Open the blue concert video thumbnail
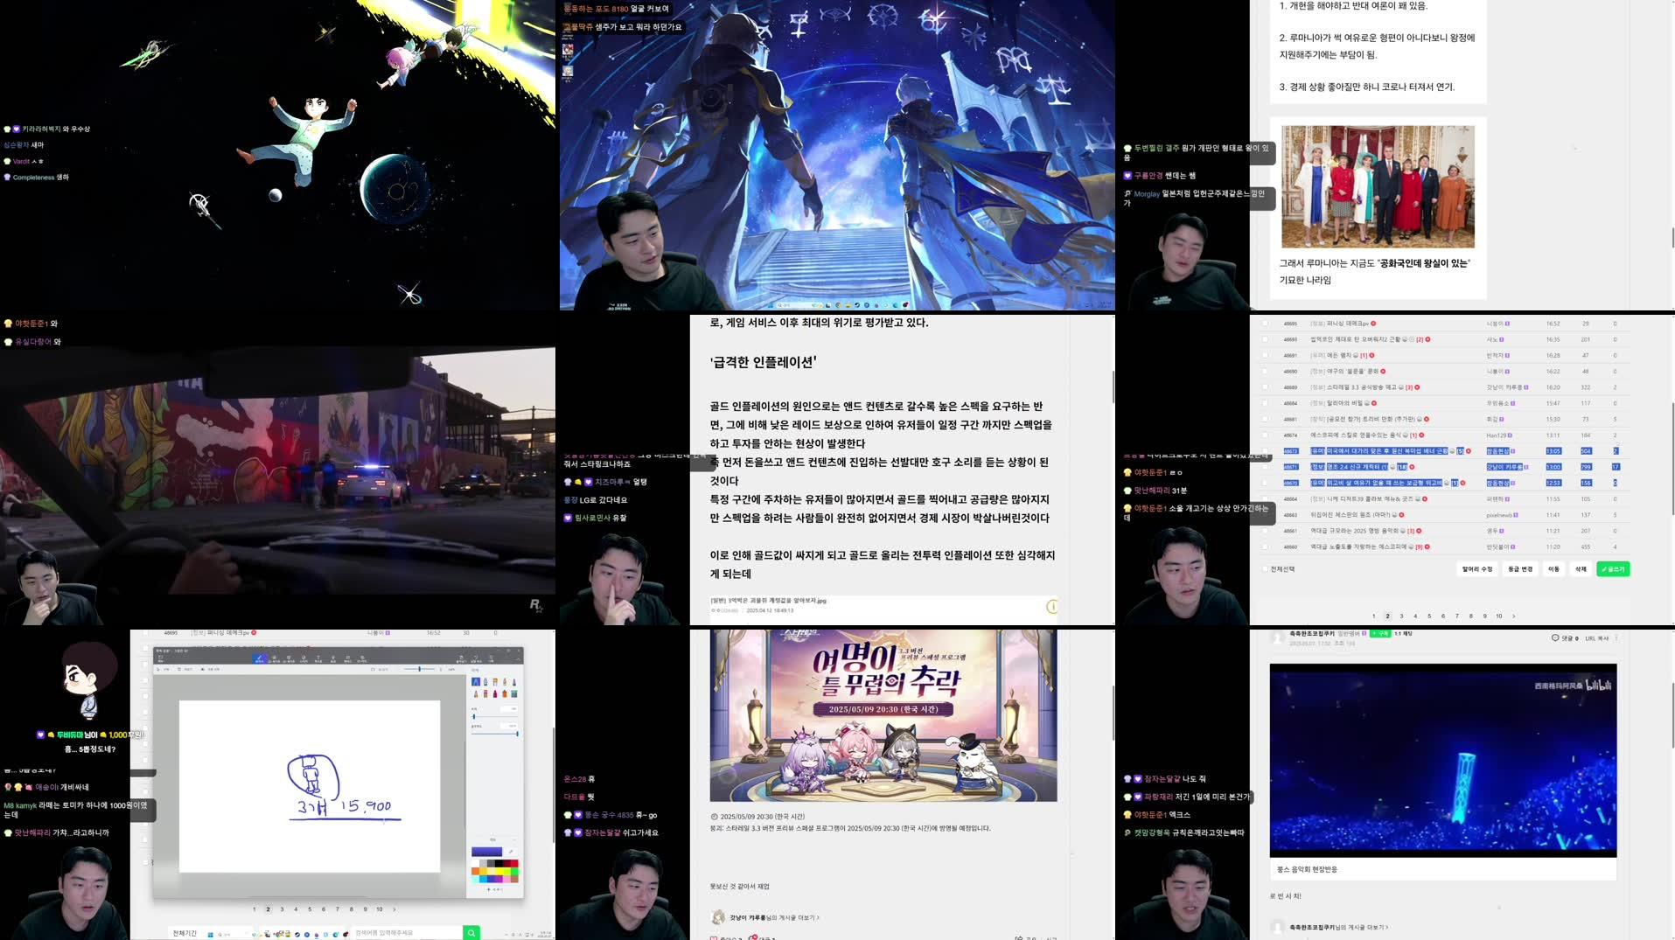Screen dimensions: 1675x940 1443,760
